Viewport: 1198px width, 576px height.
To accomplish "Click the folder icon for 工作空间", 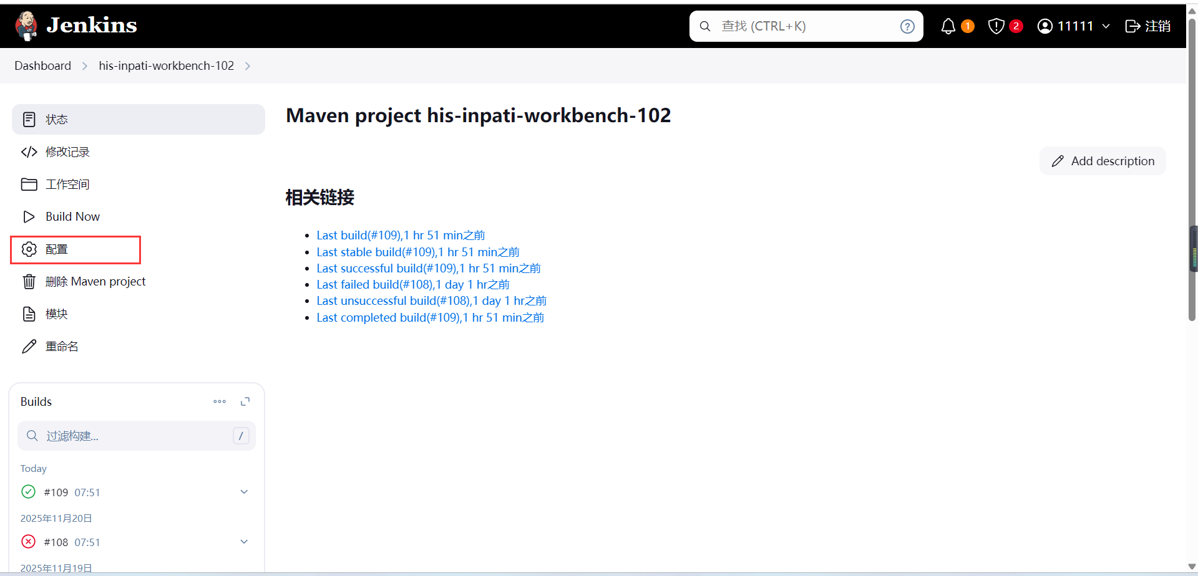I will click(29, 184).
